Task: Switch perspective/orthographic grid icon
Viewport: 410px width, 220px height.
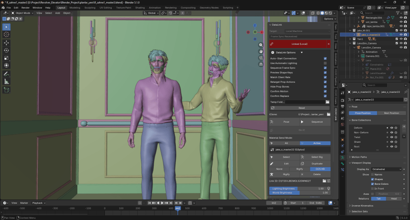Action: click(x=261, y=64)
